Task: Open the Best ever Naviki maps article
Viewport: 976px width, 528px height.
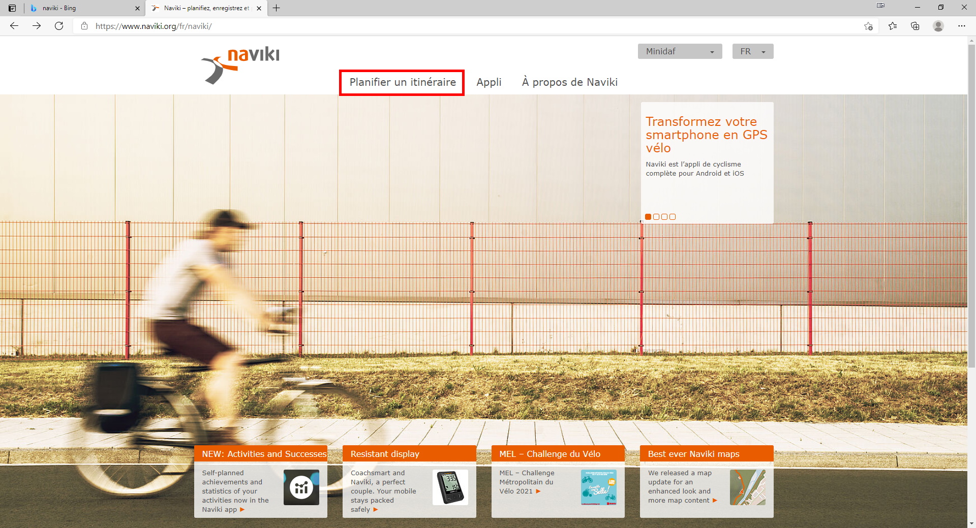Action: tap(693, 454)
